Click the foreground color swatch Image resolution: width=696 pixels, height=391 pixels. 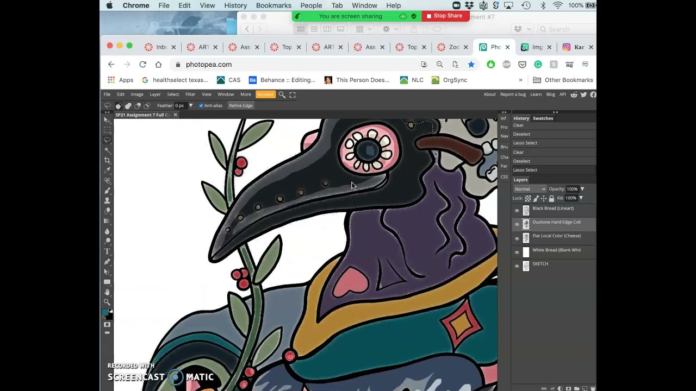[x=105, y=312]
